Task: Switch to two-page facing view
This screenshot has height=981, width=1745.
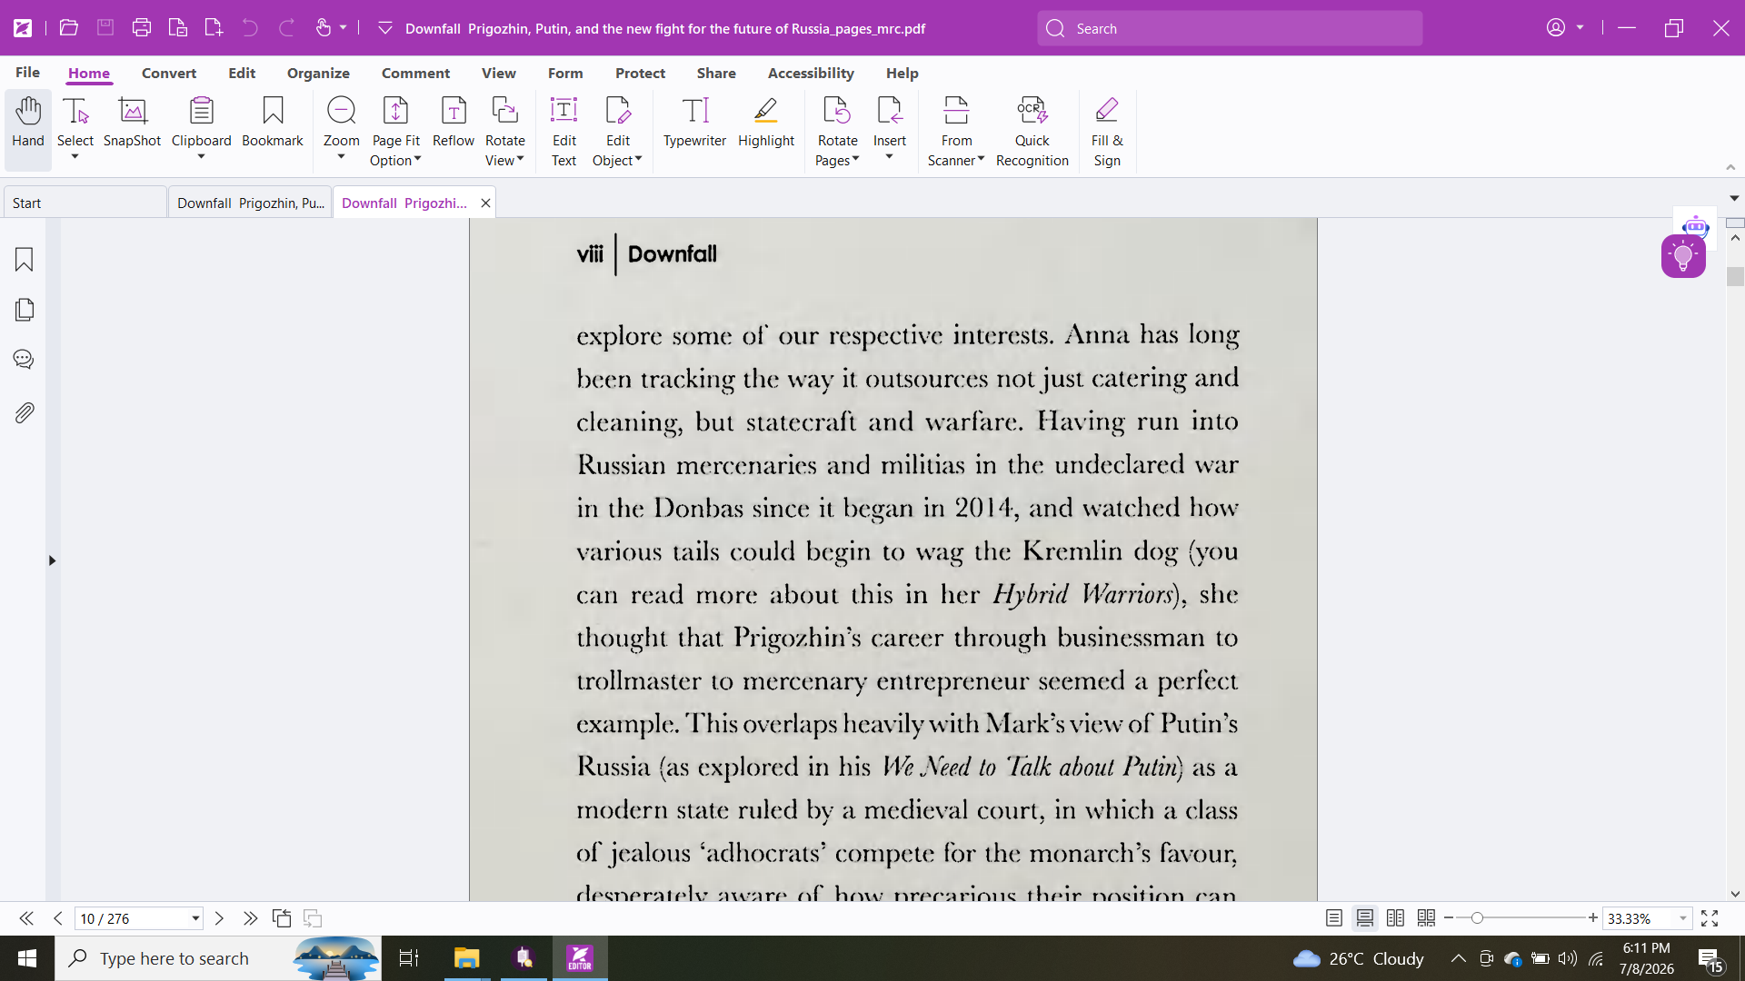Action: tap(1395, 918)
